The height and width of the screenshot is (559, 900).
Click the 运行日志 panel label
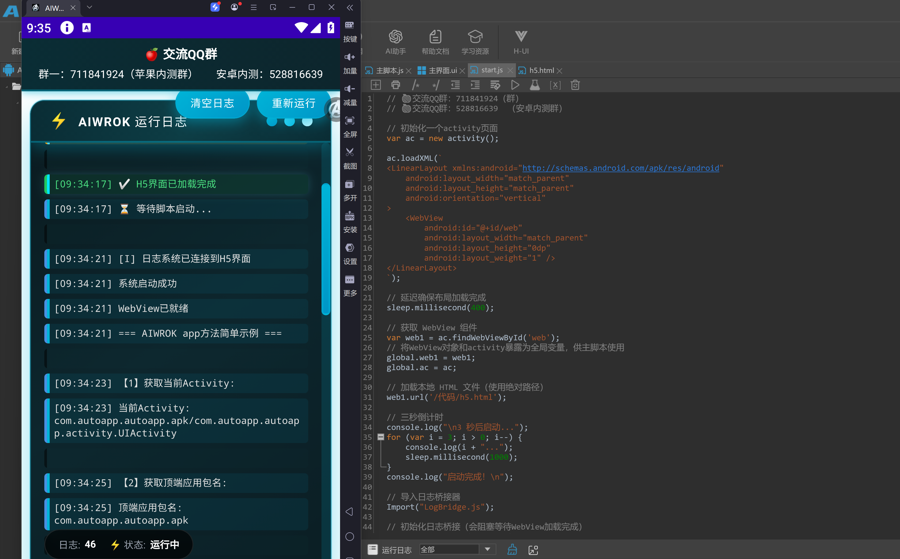(397, 550)
